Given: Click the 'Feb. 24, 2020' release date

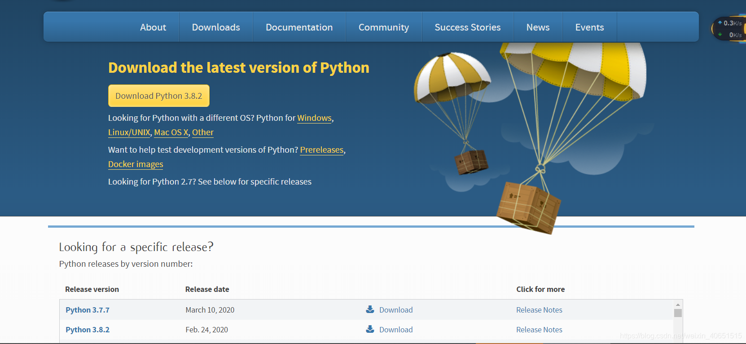Looking at the screenshot, I should tap(207, 330).
